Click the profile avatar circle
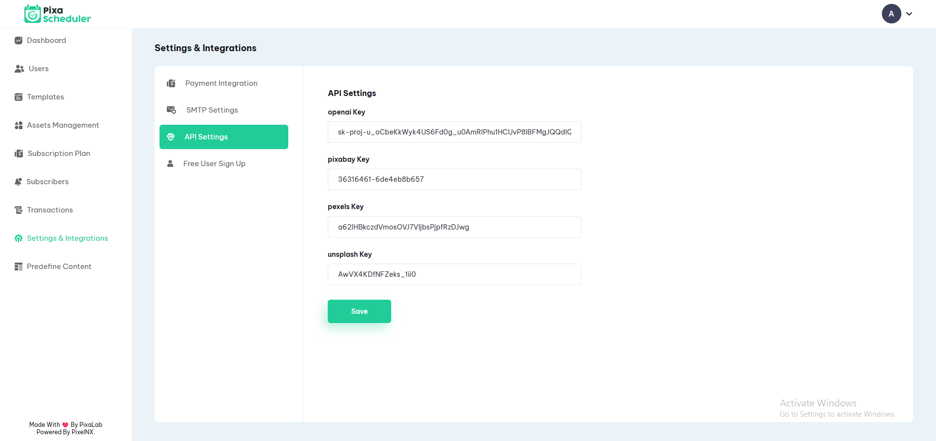 click(x=891, y=14)
